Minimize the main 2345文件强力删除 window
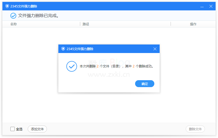 coord(202,6)
